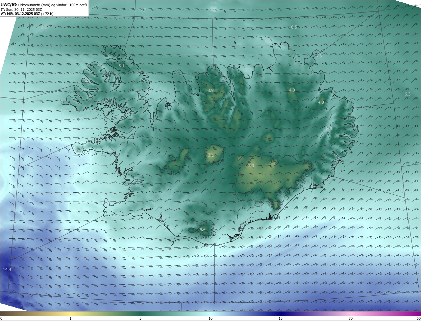Click the 15 tick on the color scale
421x321 pixels.
click(x=281, y=319)
